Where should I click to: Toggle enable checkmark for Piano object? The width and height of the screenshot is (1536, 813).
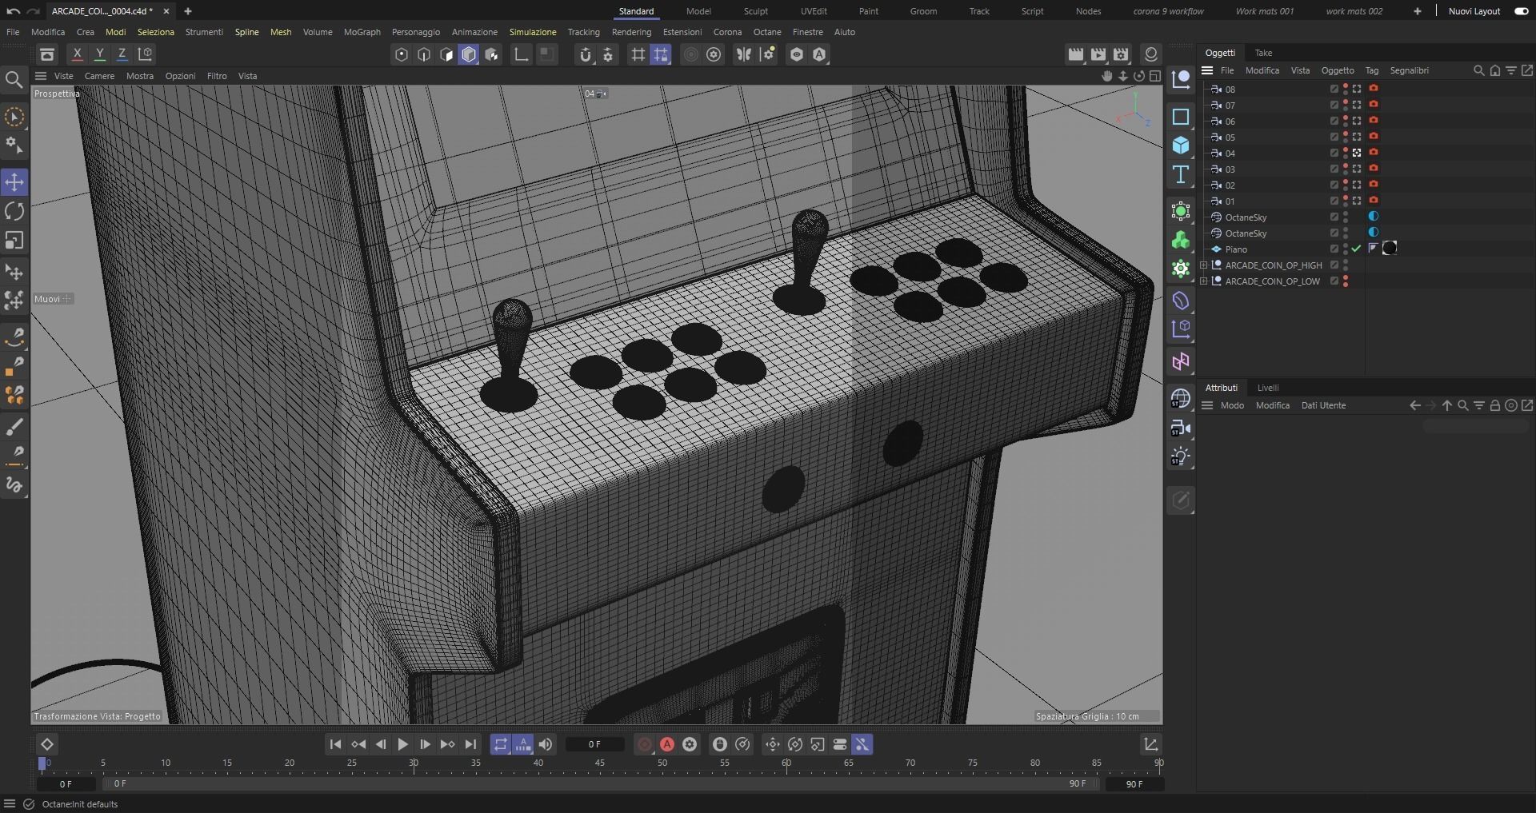[x=1357, y=249]
